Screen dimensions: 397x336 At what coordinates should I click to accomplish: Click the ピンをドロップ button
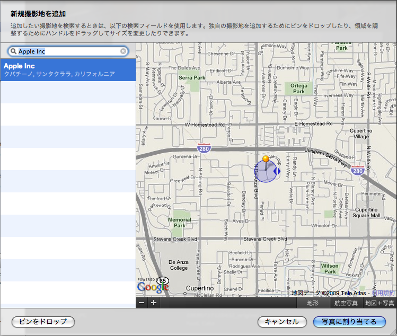[x=43, y=322]
